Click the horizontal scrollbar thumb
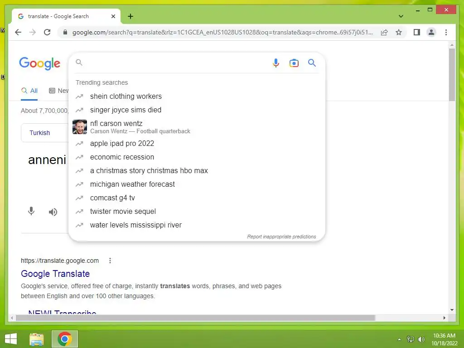 195,318
